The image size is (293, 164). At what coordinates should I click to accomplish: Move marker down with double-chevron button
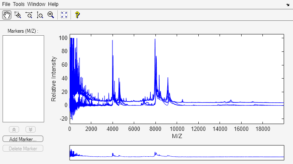tap(31, 130)
